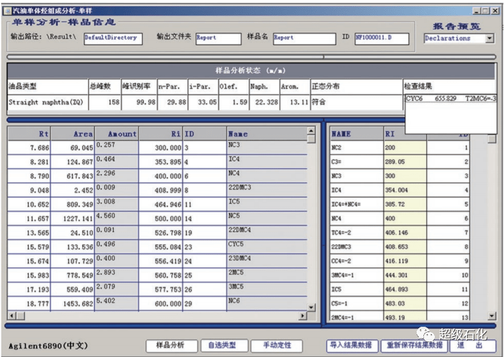504x357 pixels.
Task: Click the n-Par. value 29.88
Action: click(172, 102)
